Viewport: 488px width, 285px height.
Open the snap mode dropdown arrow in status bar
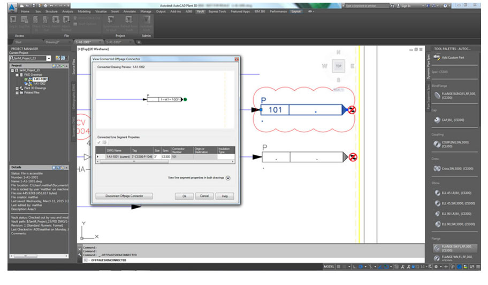[349, 267]
